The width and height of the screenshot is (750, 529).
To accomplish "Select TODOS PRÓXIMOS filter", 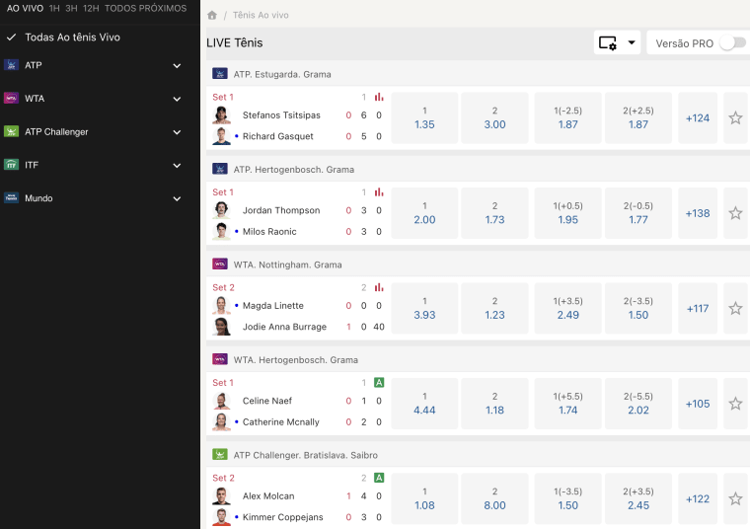I will pyautogui.click(x=145, y=9).
